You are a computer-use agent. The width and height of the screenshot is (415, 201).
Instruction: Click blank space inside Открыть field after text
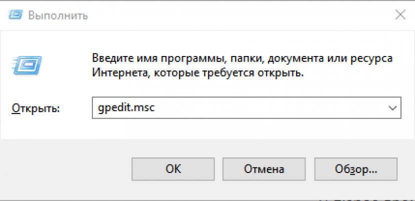260,108
